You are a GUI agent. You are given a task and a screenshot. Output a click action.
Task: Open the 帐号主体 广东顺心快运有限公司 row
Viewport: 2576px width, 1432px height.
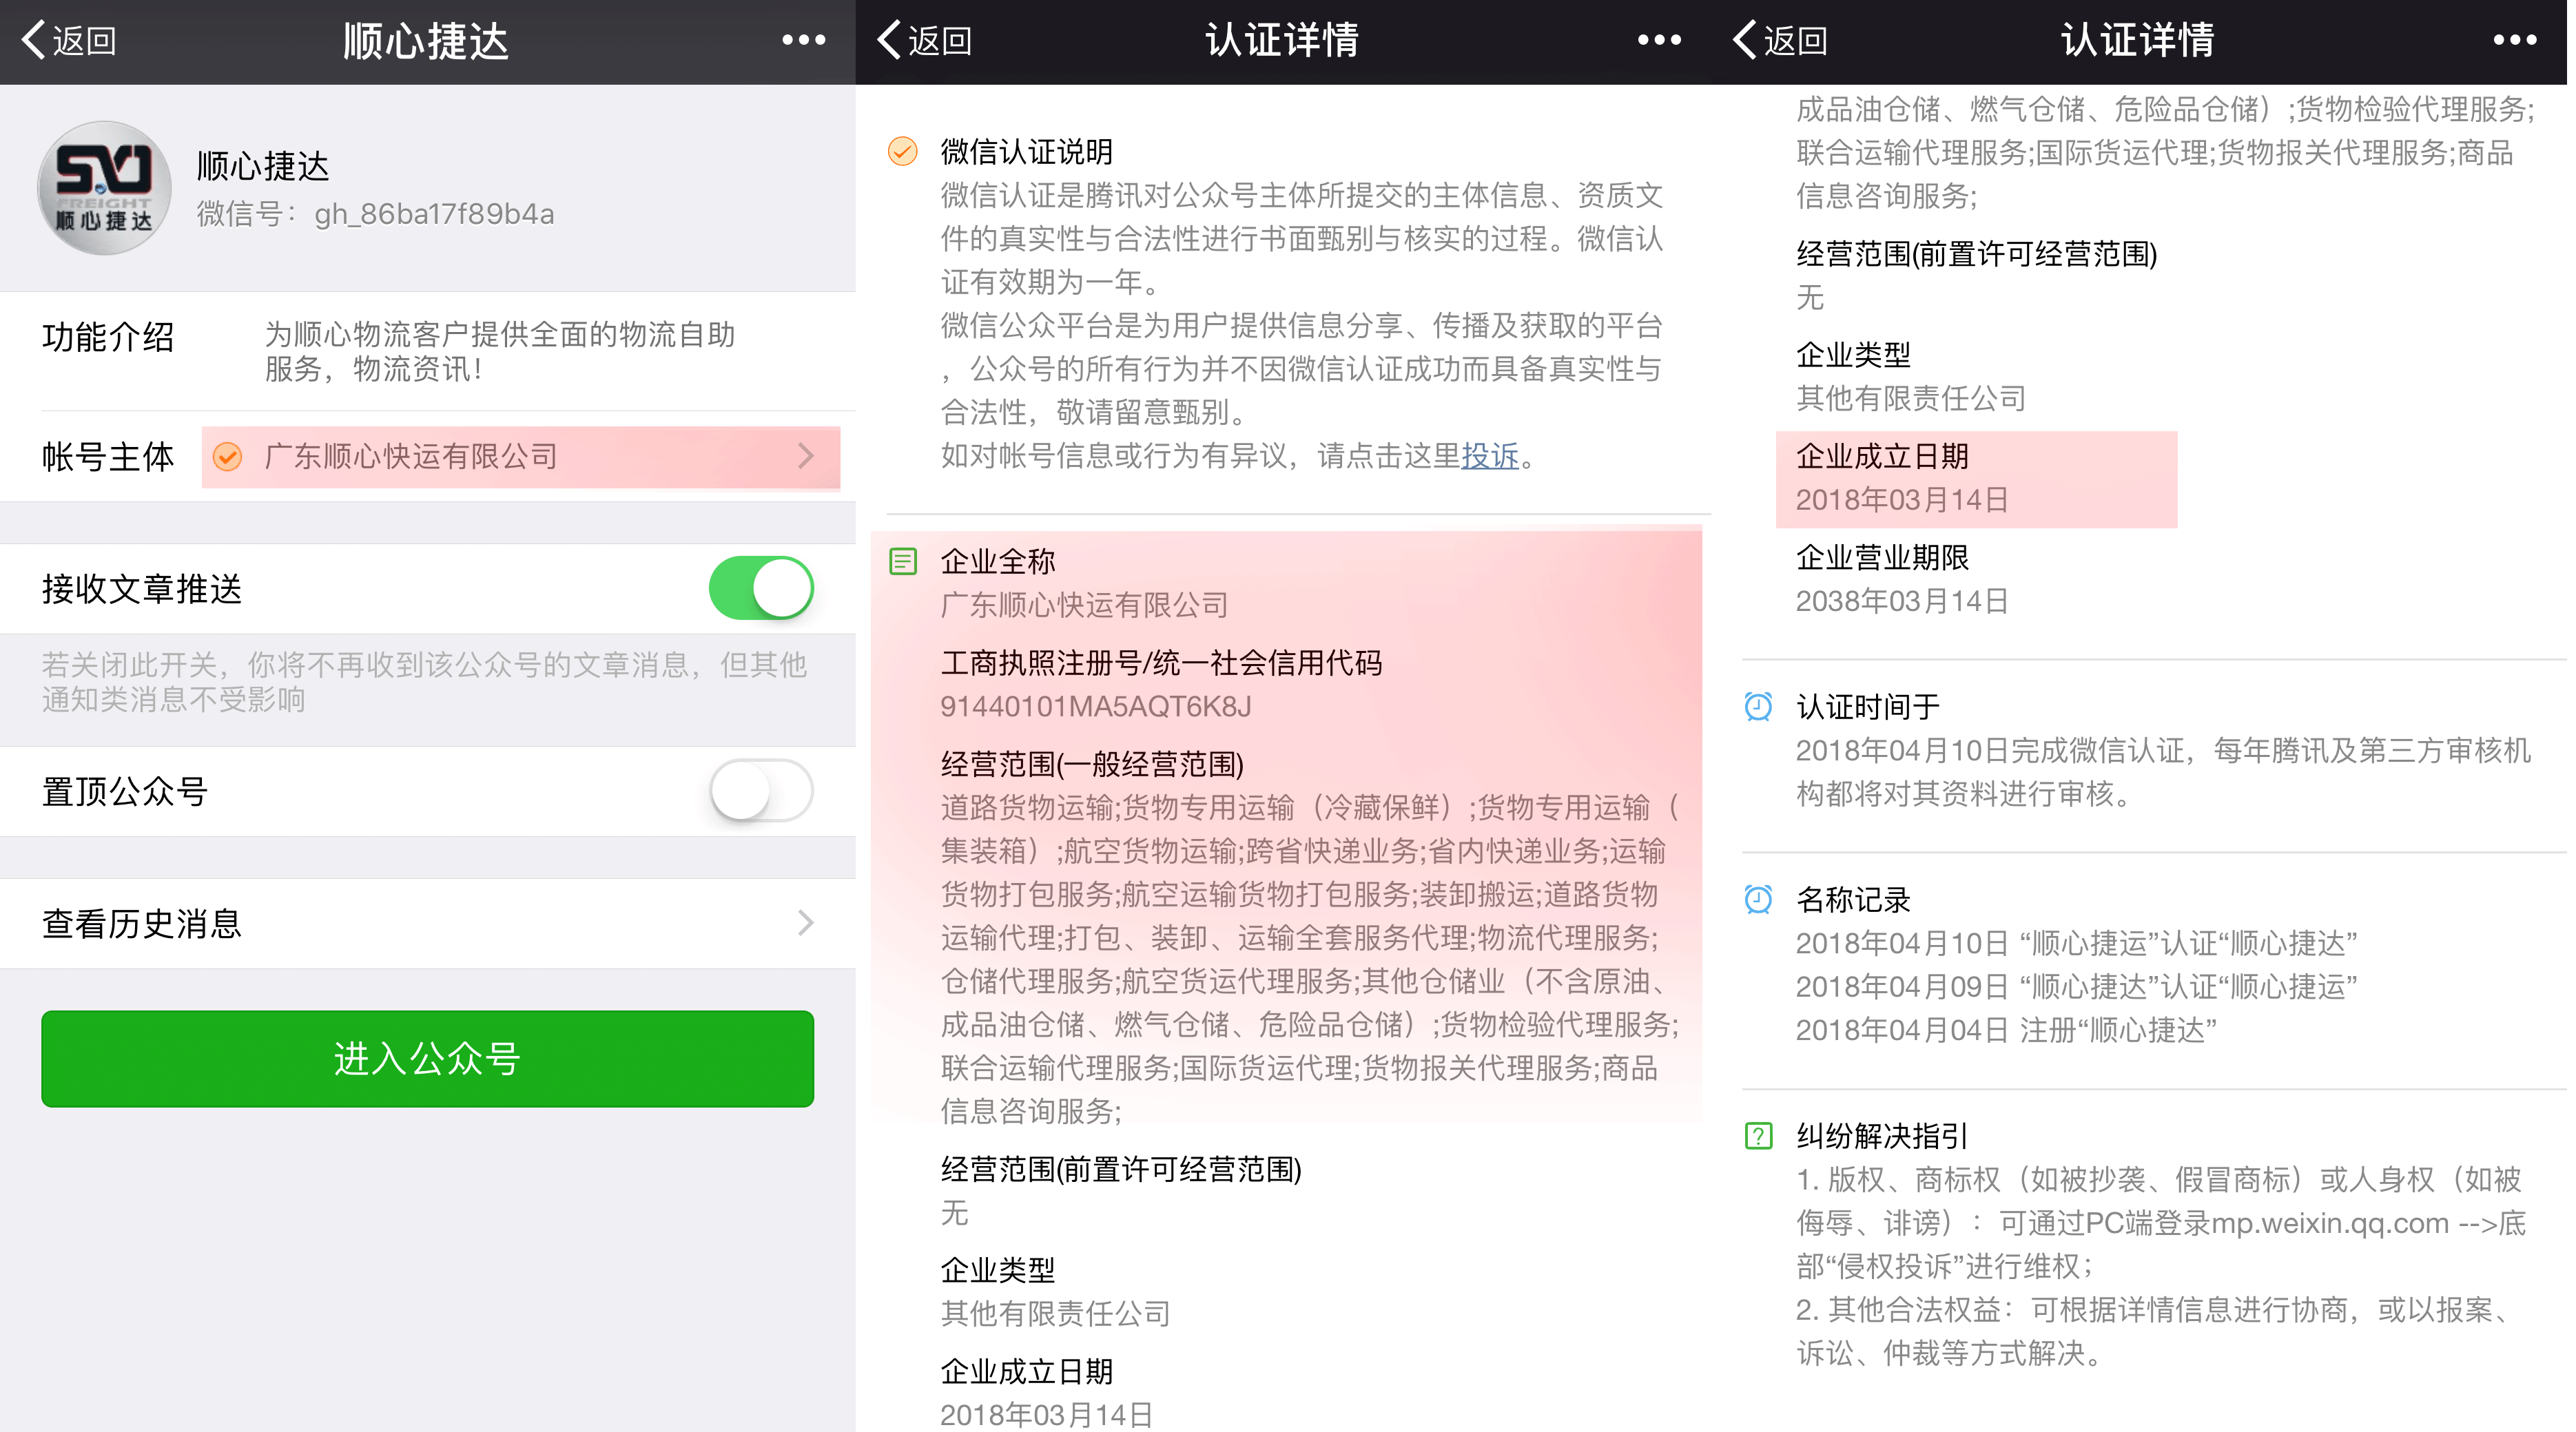point(428,457)
